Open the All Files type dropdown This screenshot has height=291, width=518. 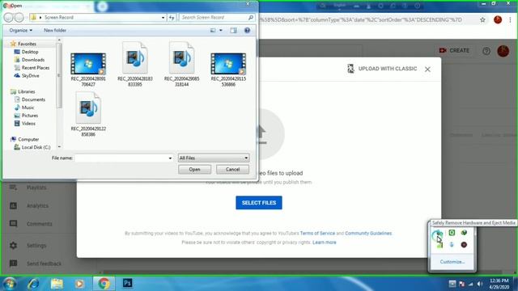(214, 158)
